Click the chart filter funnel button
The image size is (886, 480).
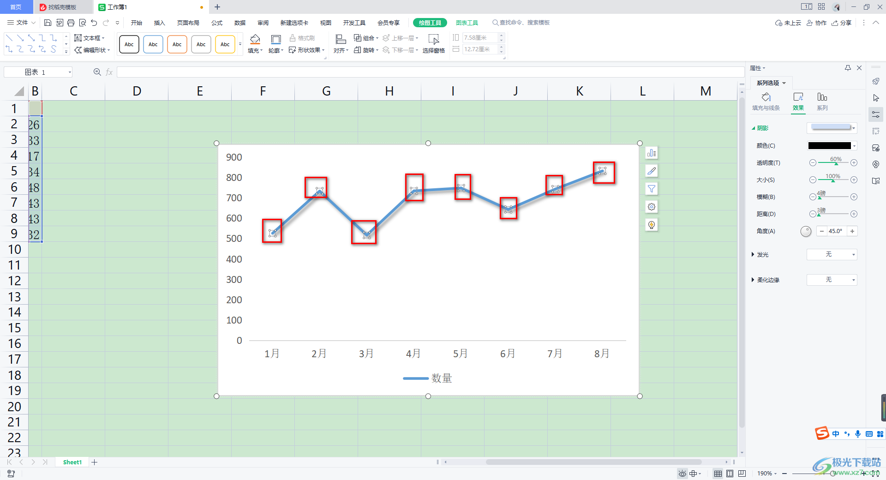tap(651, 189)
